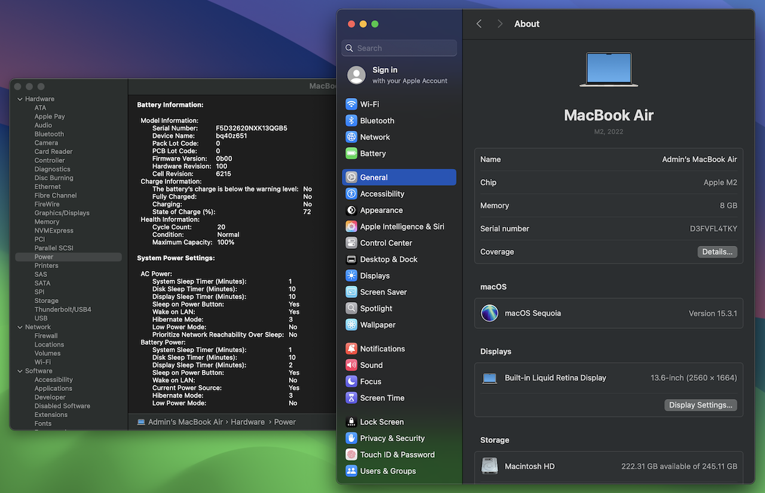Image resolution: width=765 pixels, height=493 pixels.
Task: Open the Sound speaker icon
Action: pyautogui.click(x=351, y=365)
